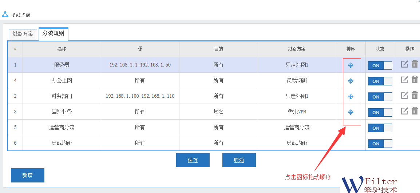The image size is (420, 193).
Task: Delete the 服务器 rule
Action: pos(415,64)
